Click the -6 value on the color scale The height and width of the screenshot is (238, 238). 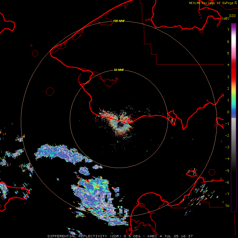tap(227, 182)
